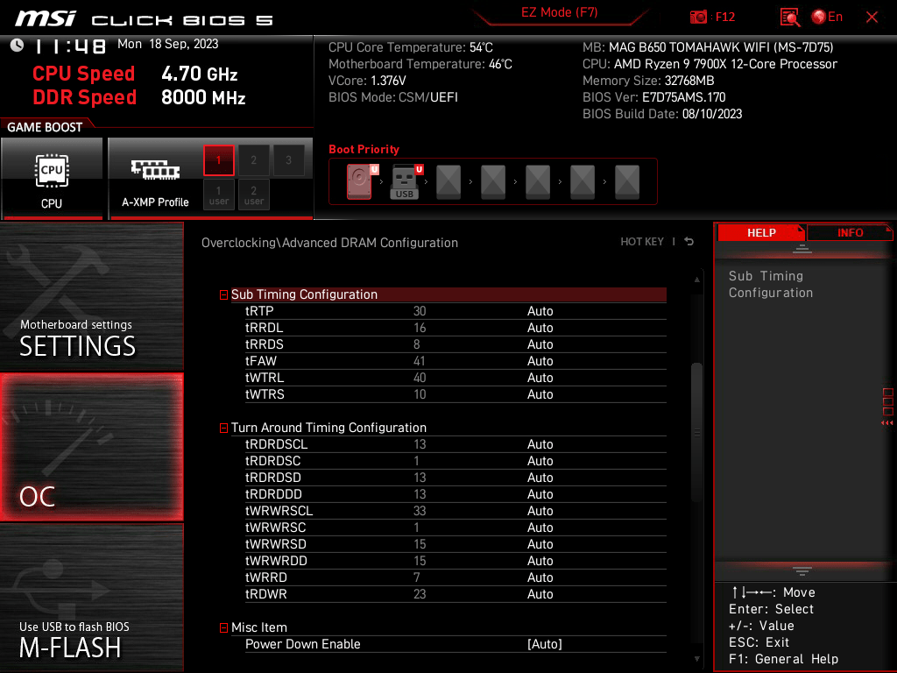Edit the tRDRDSC Auto value field
Viewport: 897px width, 673px height.
coord(540,461)
